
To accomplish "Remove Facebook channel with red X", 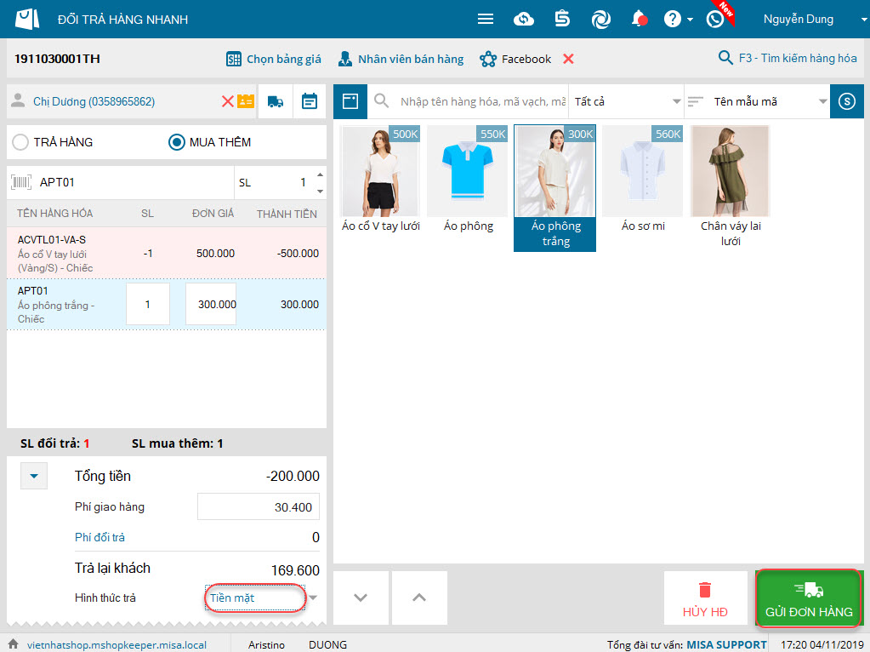I will [x=568, y=59].
